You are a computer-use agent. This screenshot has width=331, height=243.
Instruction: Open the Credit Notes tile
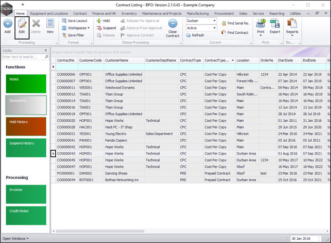[x=26, y=215]
